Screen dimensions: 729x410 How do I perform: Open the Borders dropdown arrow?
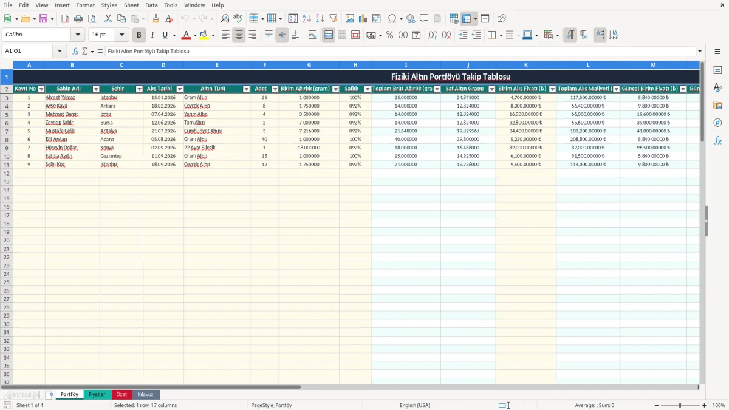point(501,35)
